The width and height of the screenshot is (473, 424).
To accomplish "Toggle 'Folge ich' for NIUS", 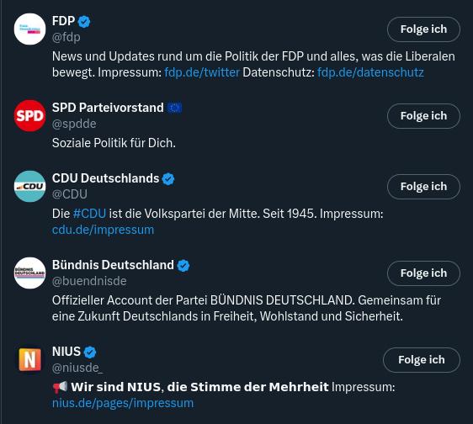I will coord(422,359).
